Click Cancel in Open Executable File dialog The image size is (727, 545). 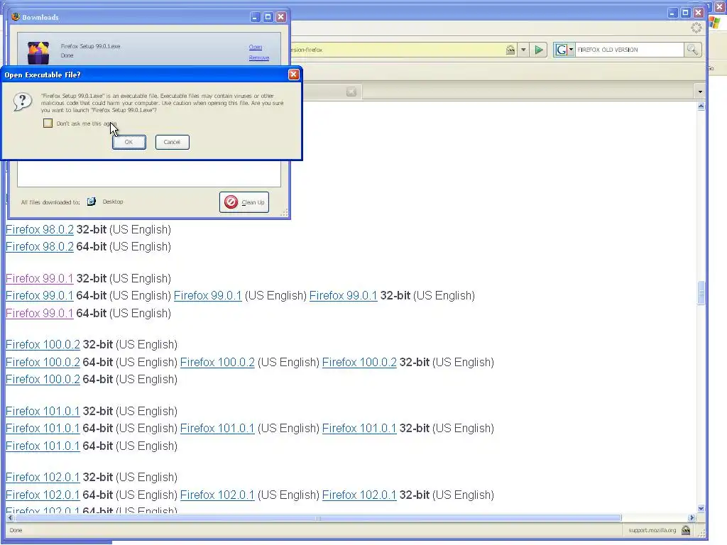(x=172, y=142)
